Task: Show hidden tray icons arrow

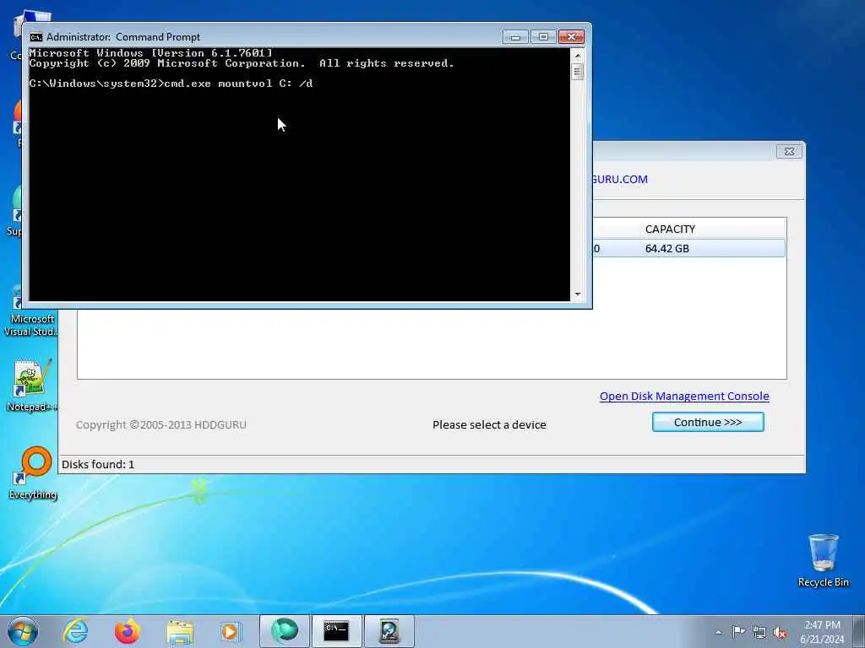Action: click(x=718, y=632)
